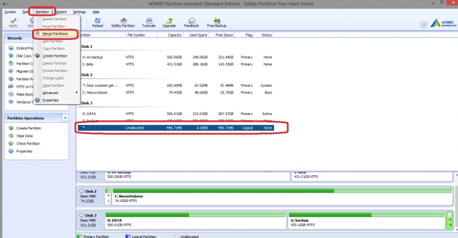Open the Wizard menu
The width and height of the screenshot is (458, 238).
pos(61,12)
